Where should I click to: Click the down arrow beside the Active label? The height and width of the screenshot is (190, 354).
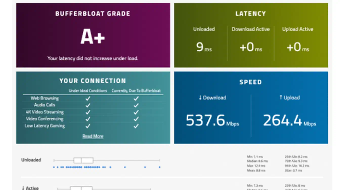pos(23,188)
